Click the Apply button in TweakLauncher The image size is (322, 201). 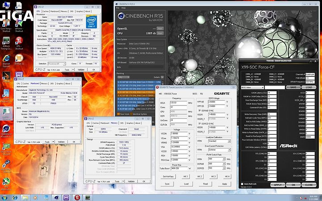(225, 184)
